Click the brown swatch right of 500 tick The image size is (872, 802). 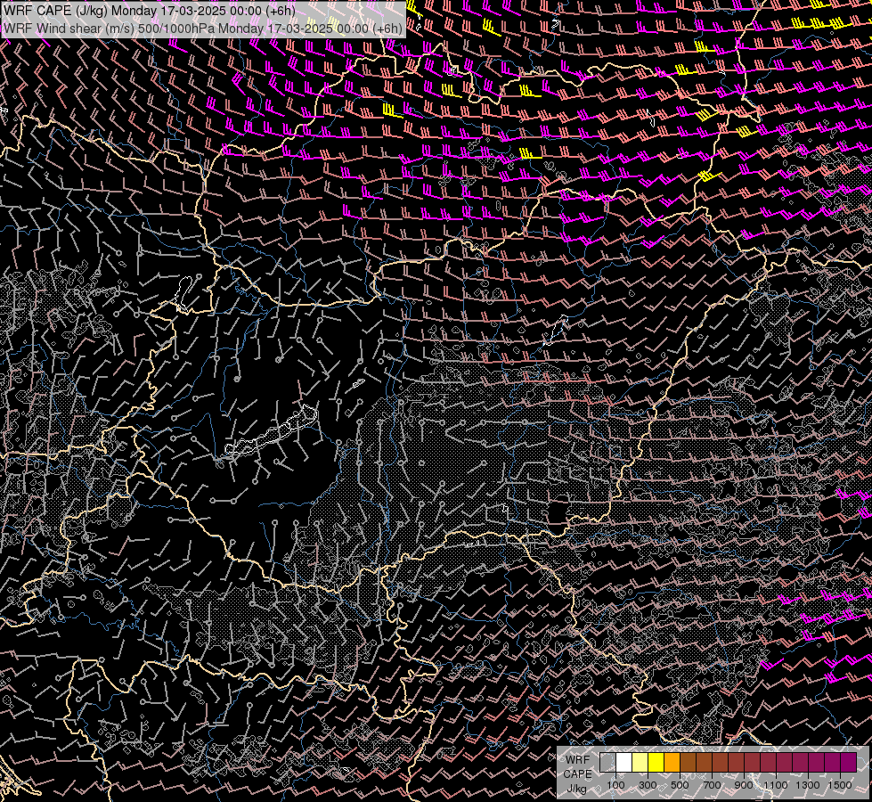pos(688,762)
